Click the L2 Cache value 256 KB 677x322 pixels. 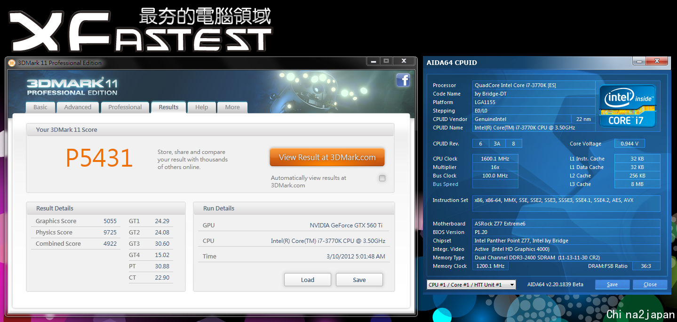[637, 176]
